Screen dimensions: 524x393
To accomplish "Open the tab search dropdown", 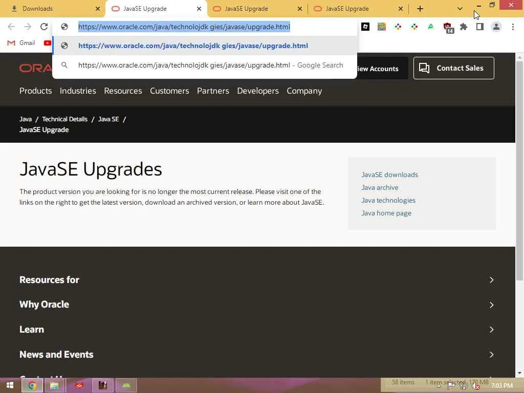I will [x=460, y=9].
